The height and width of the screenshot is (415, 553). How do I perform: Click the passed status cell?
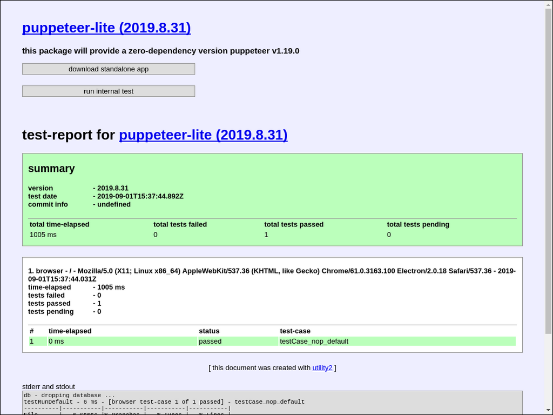click(238, 342)
